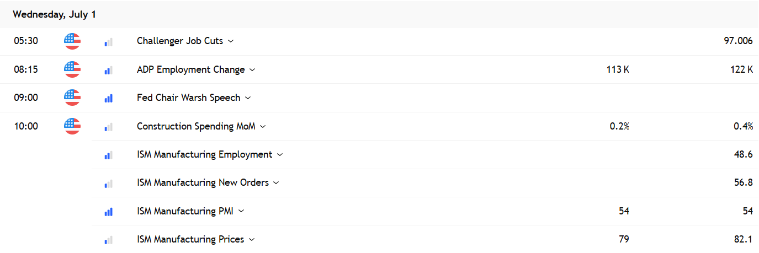Expand the Fed Chair Warsh Speech chevron
Image resolution: width=759 pixels, height=253 pixels.
tap(248, 98)
